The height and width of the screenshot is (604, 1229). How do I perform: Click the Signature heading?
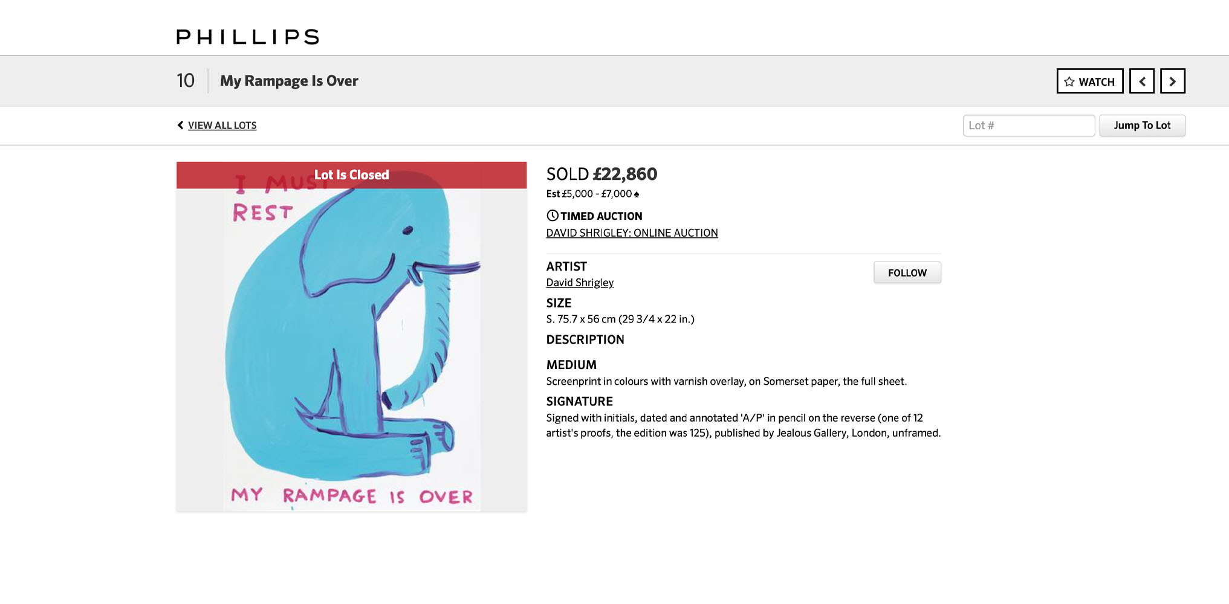(x=580, y=402)
